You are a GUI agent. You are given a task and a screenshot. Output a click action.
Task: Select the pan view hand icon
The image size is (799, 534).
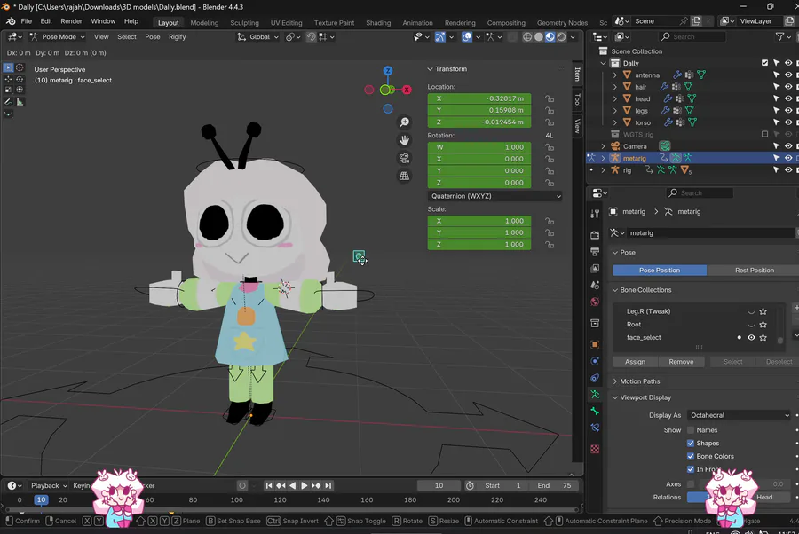pos(404,140)
